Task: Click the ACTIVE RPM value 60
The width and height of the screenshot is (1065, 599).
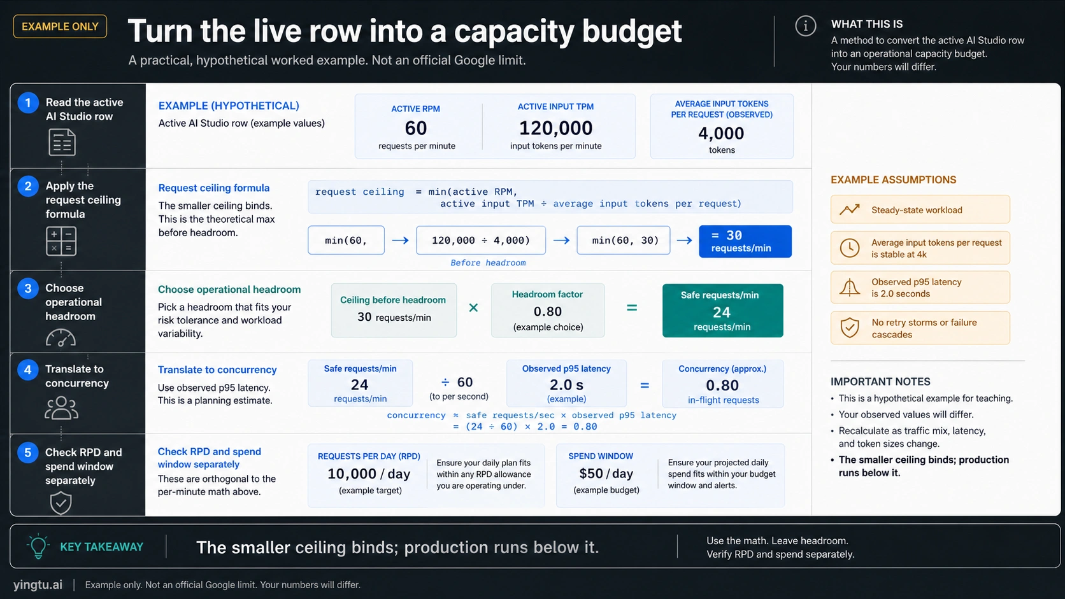Action: click(416, 128)
